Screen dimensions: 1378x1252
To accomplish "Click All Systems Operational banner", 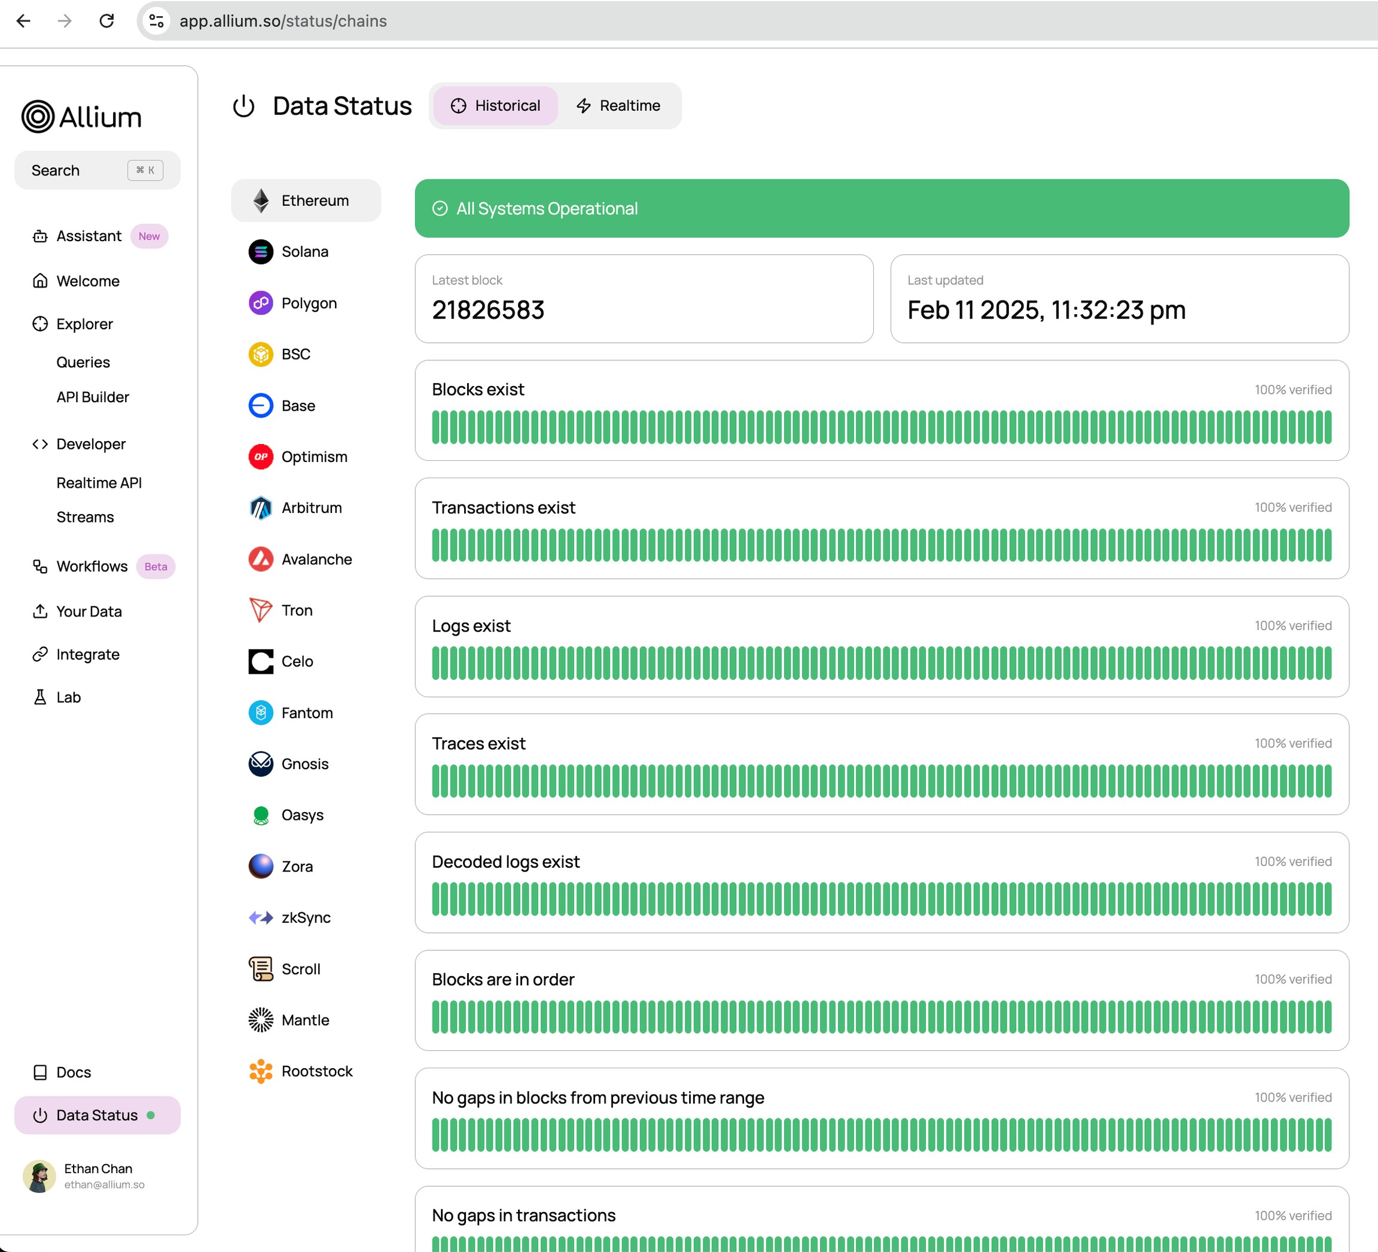I will pos(882,209).
